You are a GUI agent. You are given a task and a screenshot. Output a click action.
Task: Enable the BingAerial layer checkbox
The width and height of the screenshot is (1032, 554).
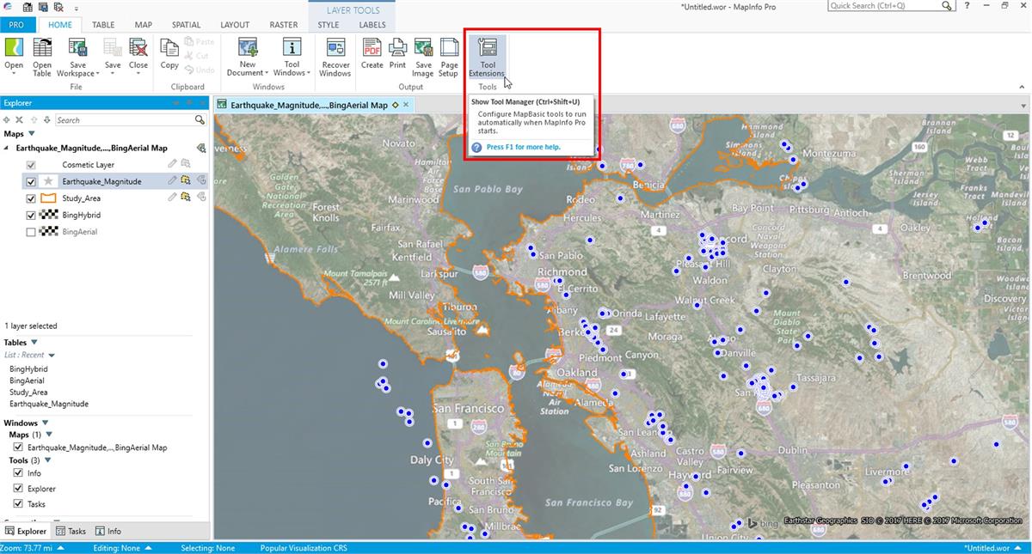32,232
